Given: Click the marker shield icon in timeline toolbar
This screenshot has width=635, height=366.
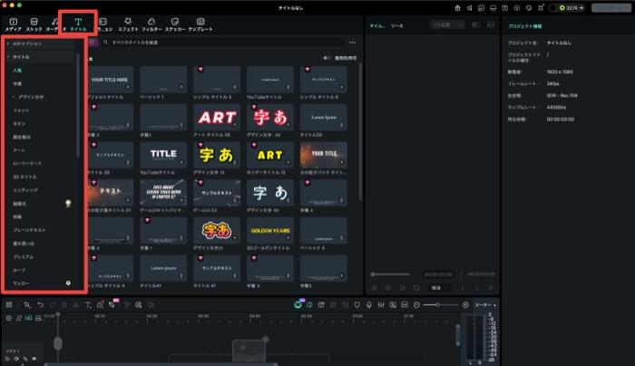Looking at the screenshot, I should 357,304.
